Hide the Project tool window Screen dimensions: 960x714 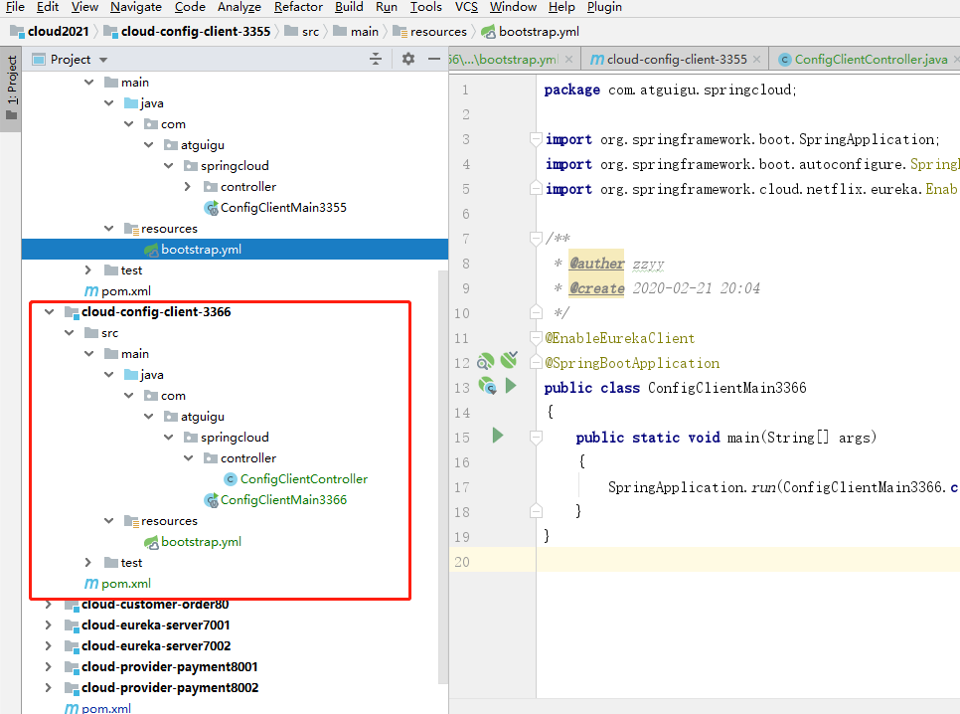tap(434, 59)
